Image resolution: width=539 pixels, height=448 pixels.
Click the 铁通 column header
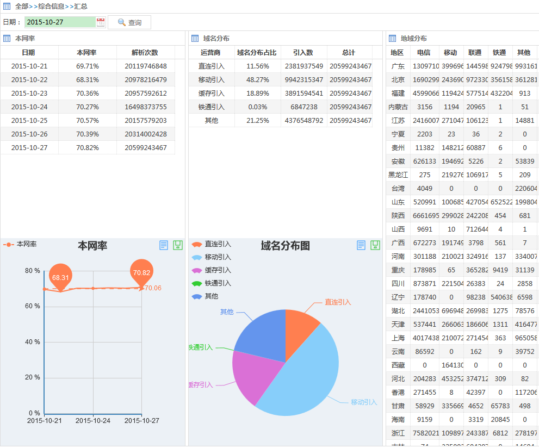coord(499,53)
